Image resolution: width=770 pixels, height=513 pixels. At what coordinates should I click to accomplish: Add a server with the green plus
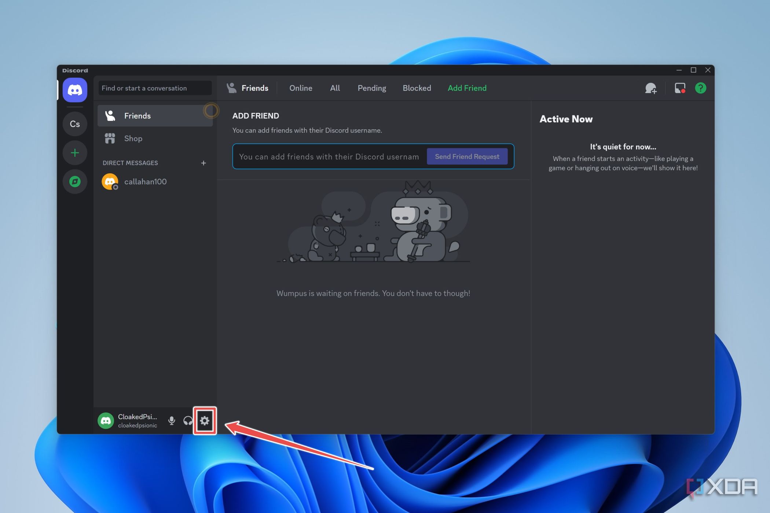tap(75, 153)
